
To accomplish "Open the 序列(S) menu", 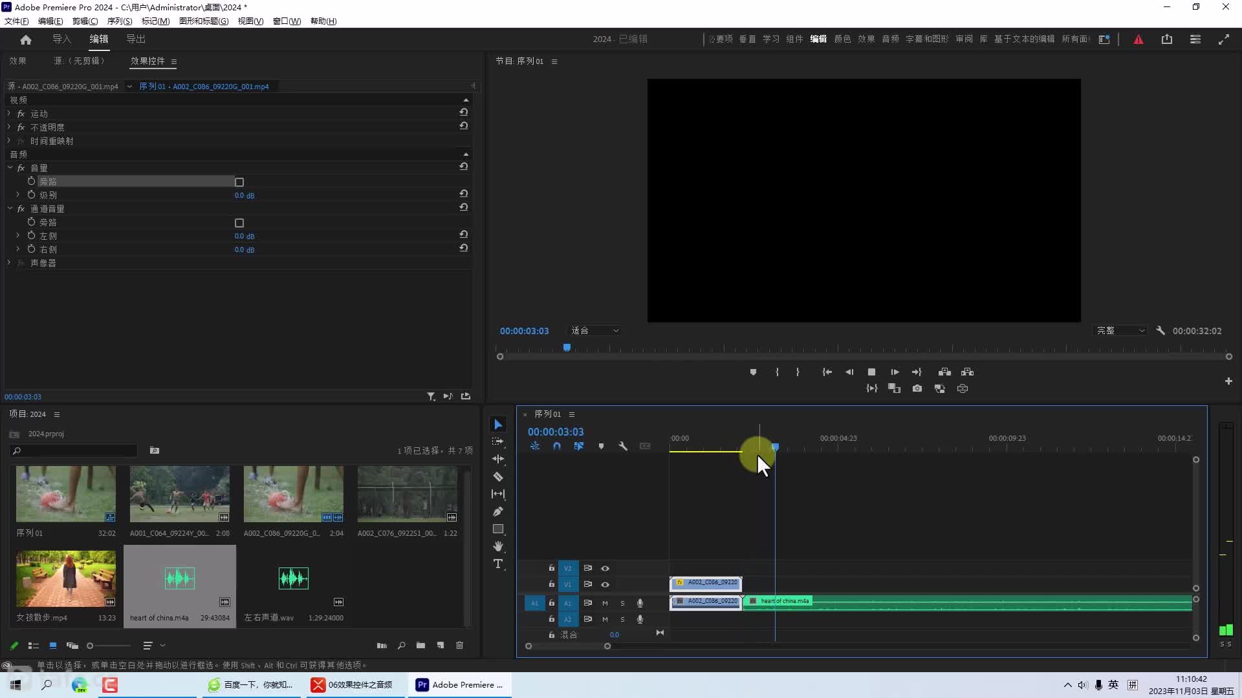I will (x=120, y=21).
